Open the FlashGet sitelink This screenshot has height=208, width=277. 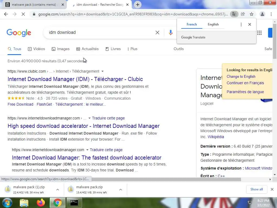tap(44, 104)
